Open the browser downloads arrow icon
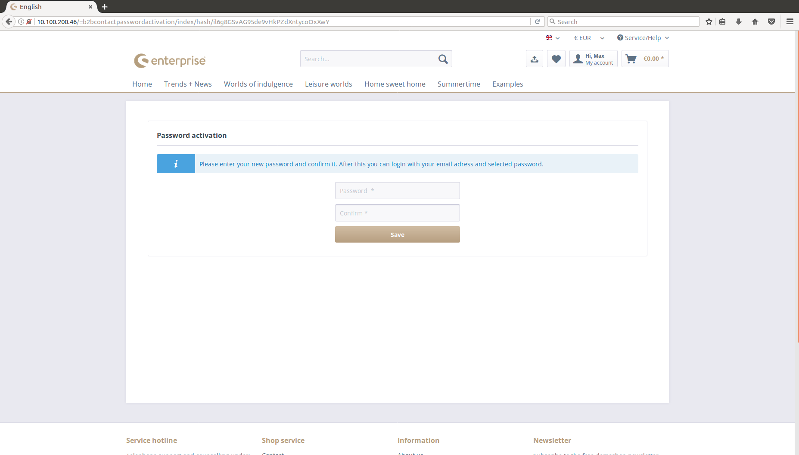Image resolution: width=799 pixels, height=455 pixels. (x=738, y=22)
